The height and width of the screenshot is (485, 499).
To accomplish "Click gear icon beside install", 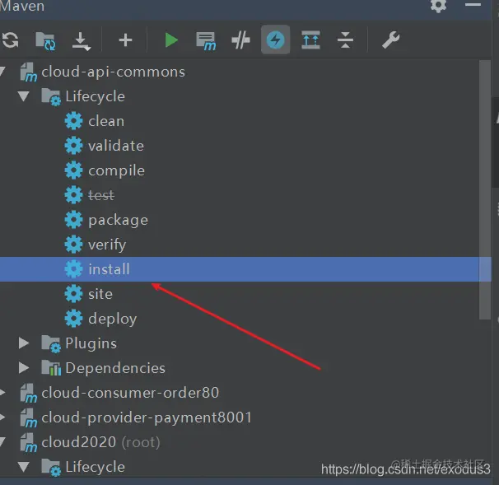I will pos(73,269).
